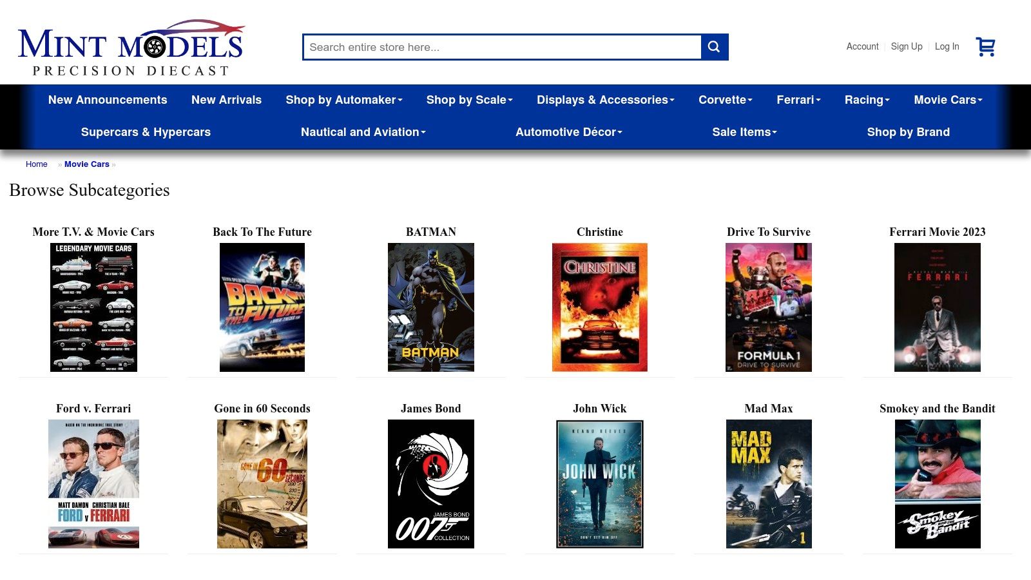Screen dimensions: 1031x580
Task: Click the Sign Up link
Action: tap(907, 46)
